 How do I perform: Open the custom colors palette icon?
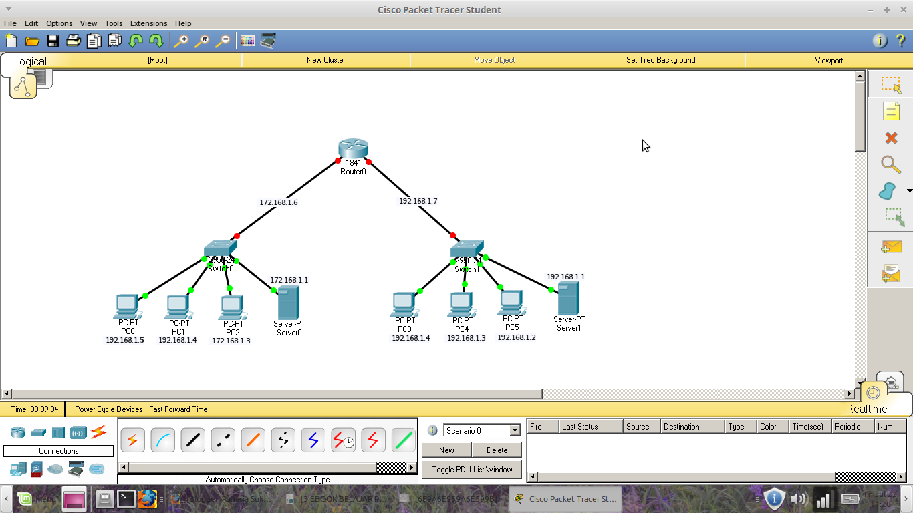(247, 41)
